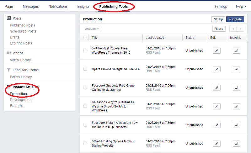View insights for '6 Reasons Why Your Business'
This screenshot has height=153, width=251.
pyautogui.click(x=237, y=106)
